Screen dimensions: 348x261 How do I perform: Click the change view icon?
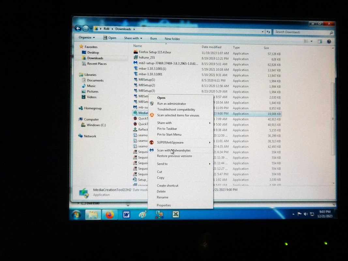pos(306,41)
